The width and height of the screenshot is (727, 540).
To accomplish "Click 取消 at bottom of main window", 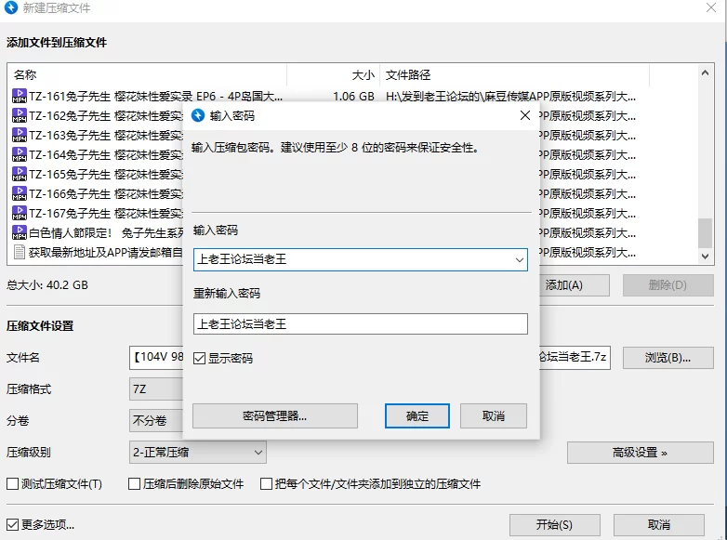I will (x=659, y=525).
